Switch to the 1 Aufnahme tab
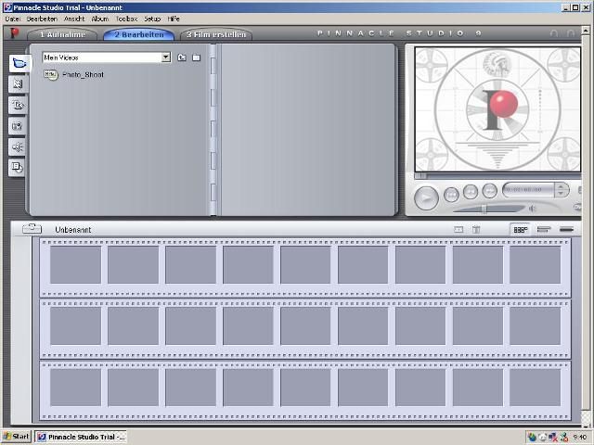This screenshot has height=445, width=594. coord(63,35)
